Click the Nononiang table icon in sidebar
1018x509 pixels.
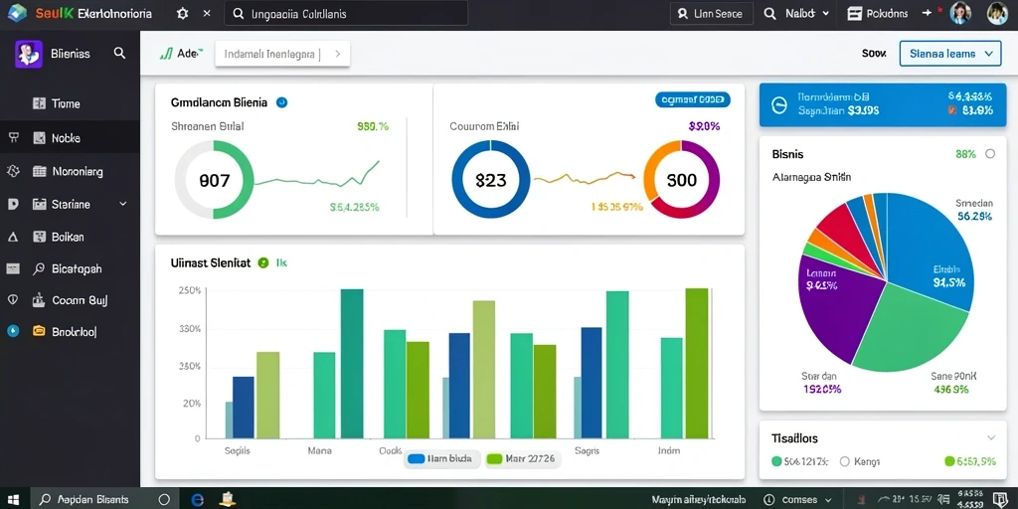(x=39, y=172)
